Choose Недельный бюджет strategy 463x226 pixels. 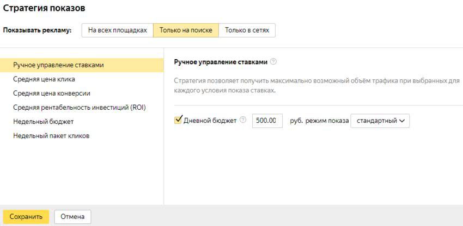tap(43, 122)
